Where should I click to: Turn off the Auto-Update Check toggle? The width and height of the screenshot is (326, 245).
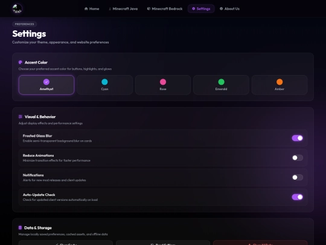pos(297,197)
